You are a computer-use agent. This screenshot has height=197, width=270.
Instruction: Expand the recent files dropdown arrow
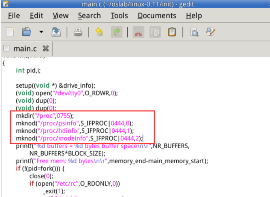tap(41, 32)
